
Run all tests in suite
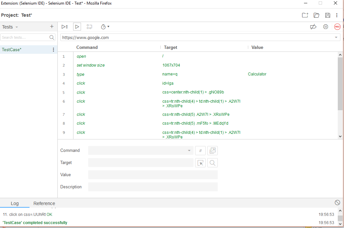[65, 27]
